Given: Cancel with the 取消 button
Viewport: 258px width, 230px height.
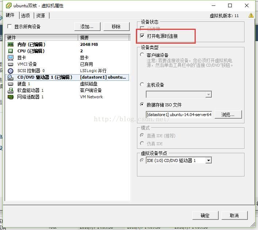Looking at the screenshot, I should (234, 215).
